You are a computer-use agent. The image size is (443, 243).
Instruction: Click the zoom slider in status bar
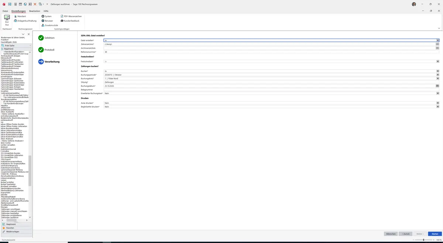pos(423,240)
